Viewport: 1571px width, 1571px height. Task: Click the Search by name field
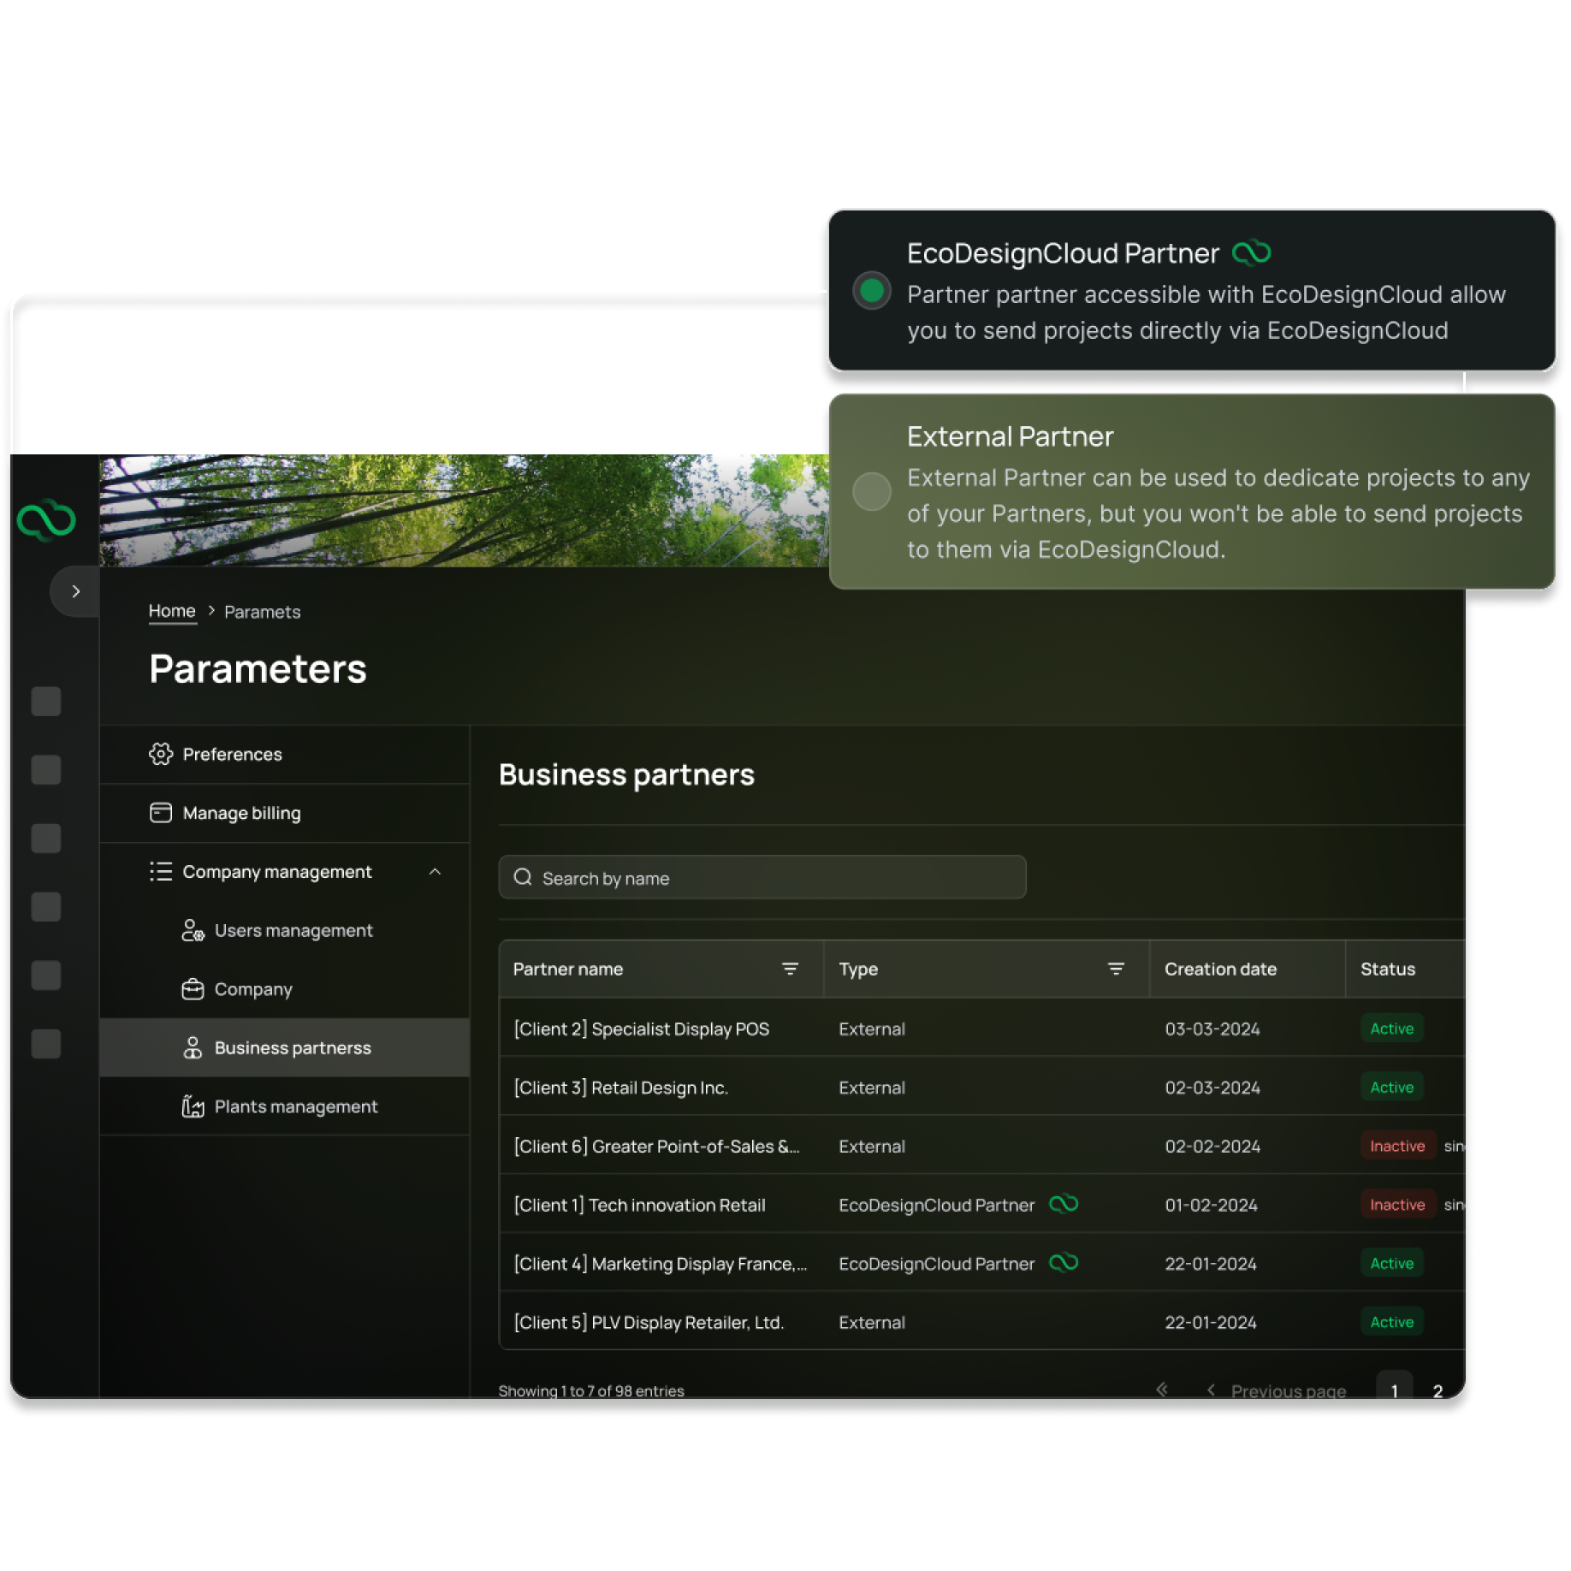coord(770,878)
